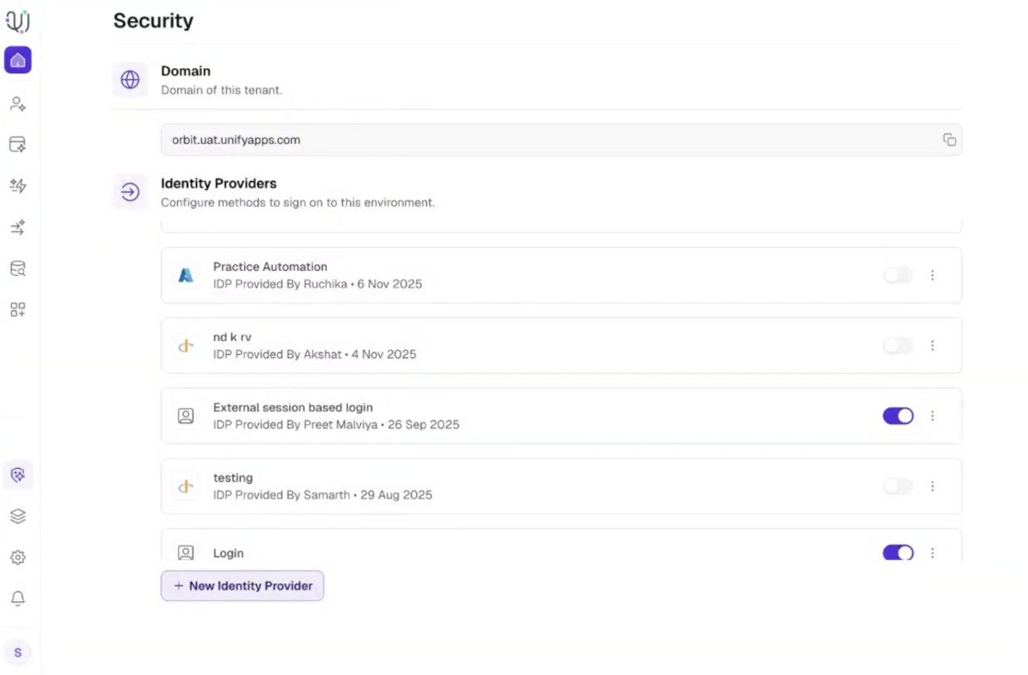Click the orbit.uat.unifyapps.com domain field
The image size is (1028, 675).
pyautogui.click(x=561, y=140)
